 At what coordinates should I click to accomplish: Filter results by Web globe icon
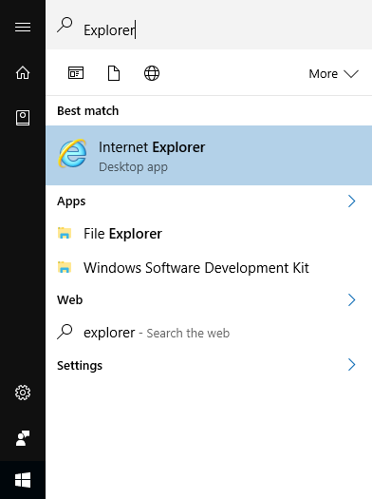click(152, 73)
